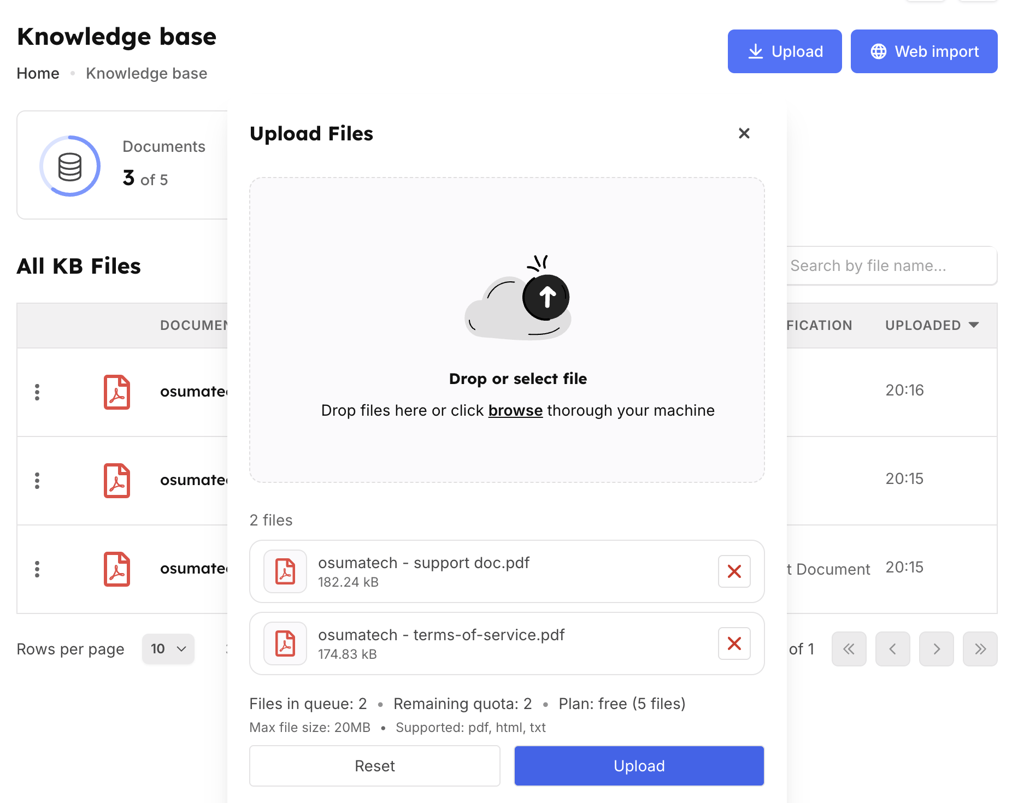Go to the next page of results
Image resolution: width=1012 pixels, height=803 pixels.
click(x=936, y=649)
